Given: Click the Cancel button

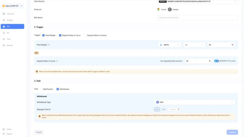Looking at the screenshot, I should tap(39, 132).
